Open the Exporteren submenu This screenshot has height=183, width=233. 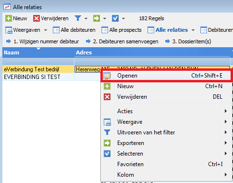click(x=166, y=143)
